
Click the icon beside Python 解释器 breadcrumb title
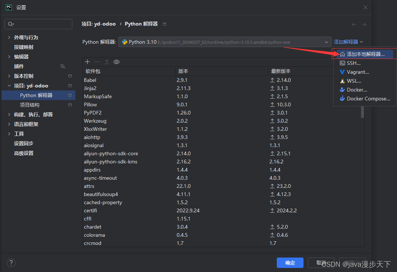coord(165,24)
